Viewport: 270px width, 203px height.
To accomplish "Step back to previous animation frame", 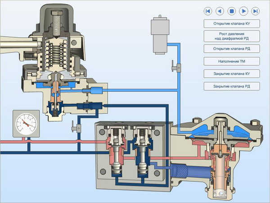I will point(220,11).
